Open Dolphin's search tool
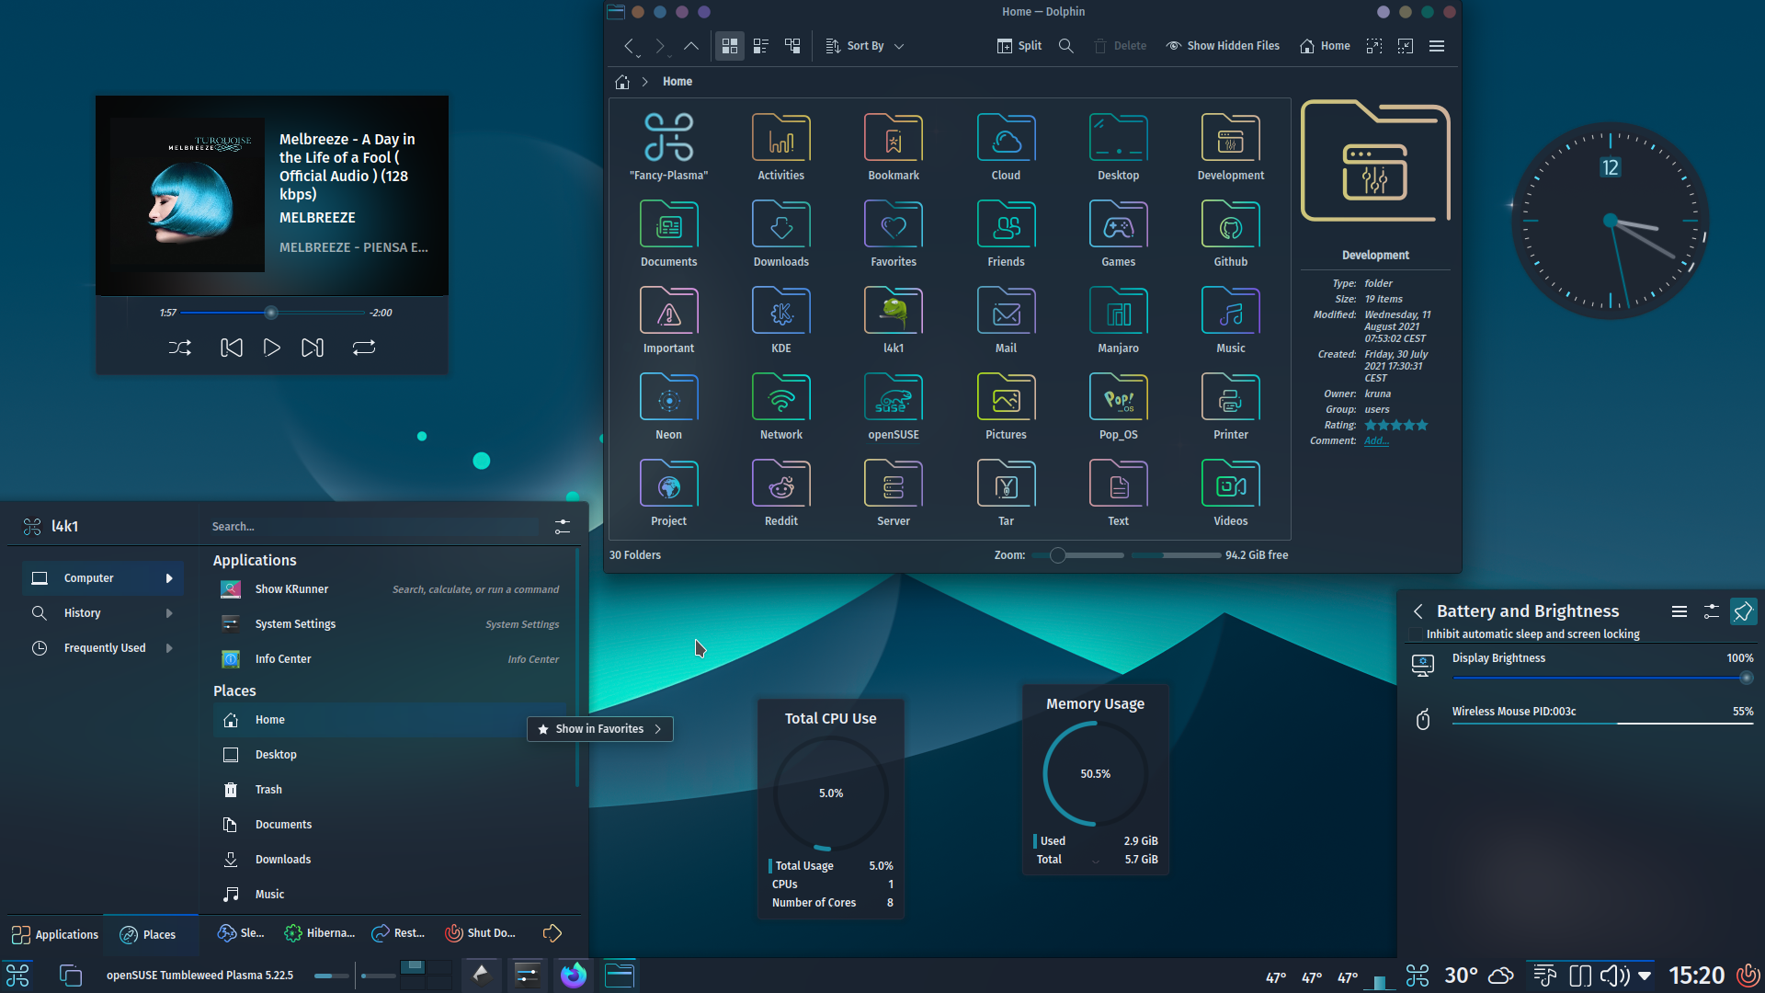 coord(1066,46)
